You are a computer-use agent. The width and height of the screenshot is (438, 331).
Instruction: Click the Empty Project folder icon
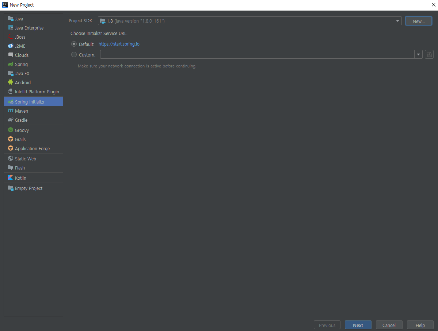click(x=11, y=188)
